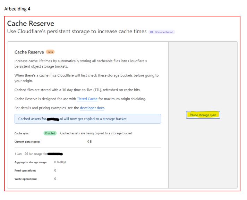
Task: Click the Documentation book icon
Action: click(151, 32)
